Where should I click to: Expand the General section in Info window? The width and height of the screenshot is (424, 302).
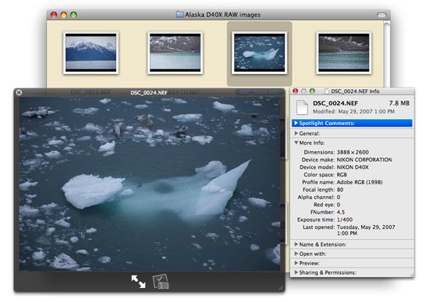(x=296, y=133)
